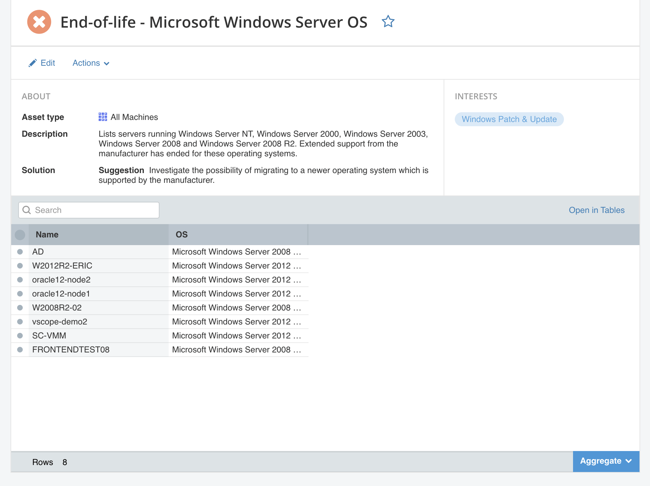
Task: Sort by the Name column header
Action: pyautogui.click(x=99, y=235)
